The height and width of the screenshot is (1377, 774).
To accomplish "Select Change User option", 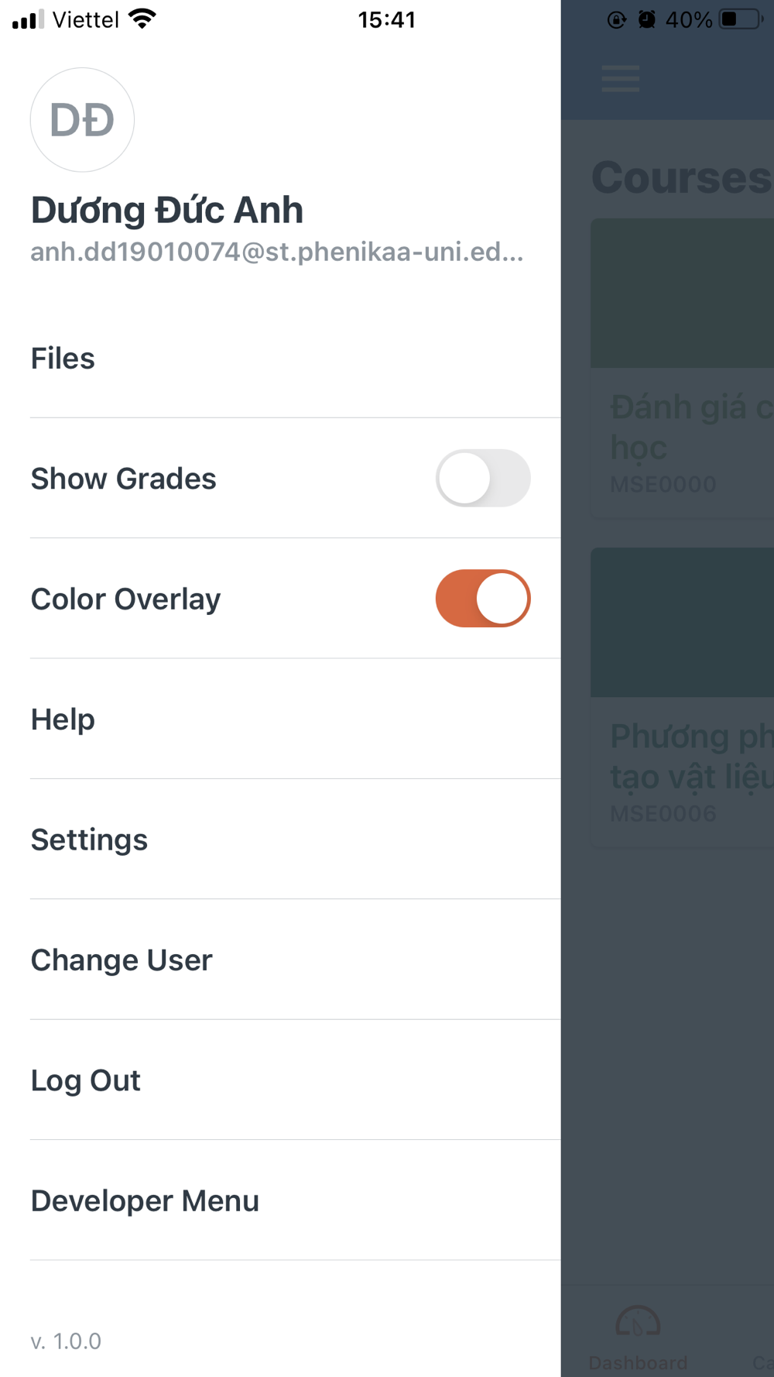I will click(122, 960).
